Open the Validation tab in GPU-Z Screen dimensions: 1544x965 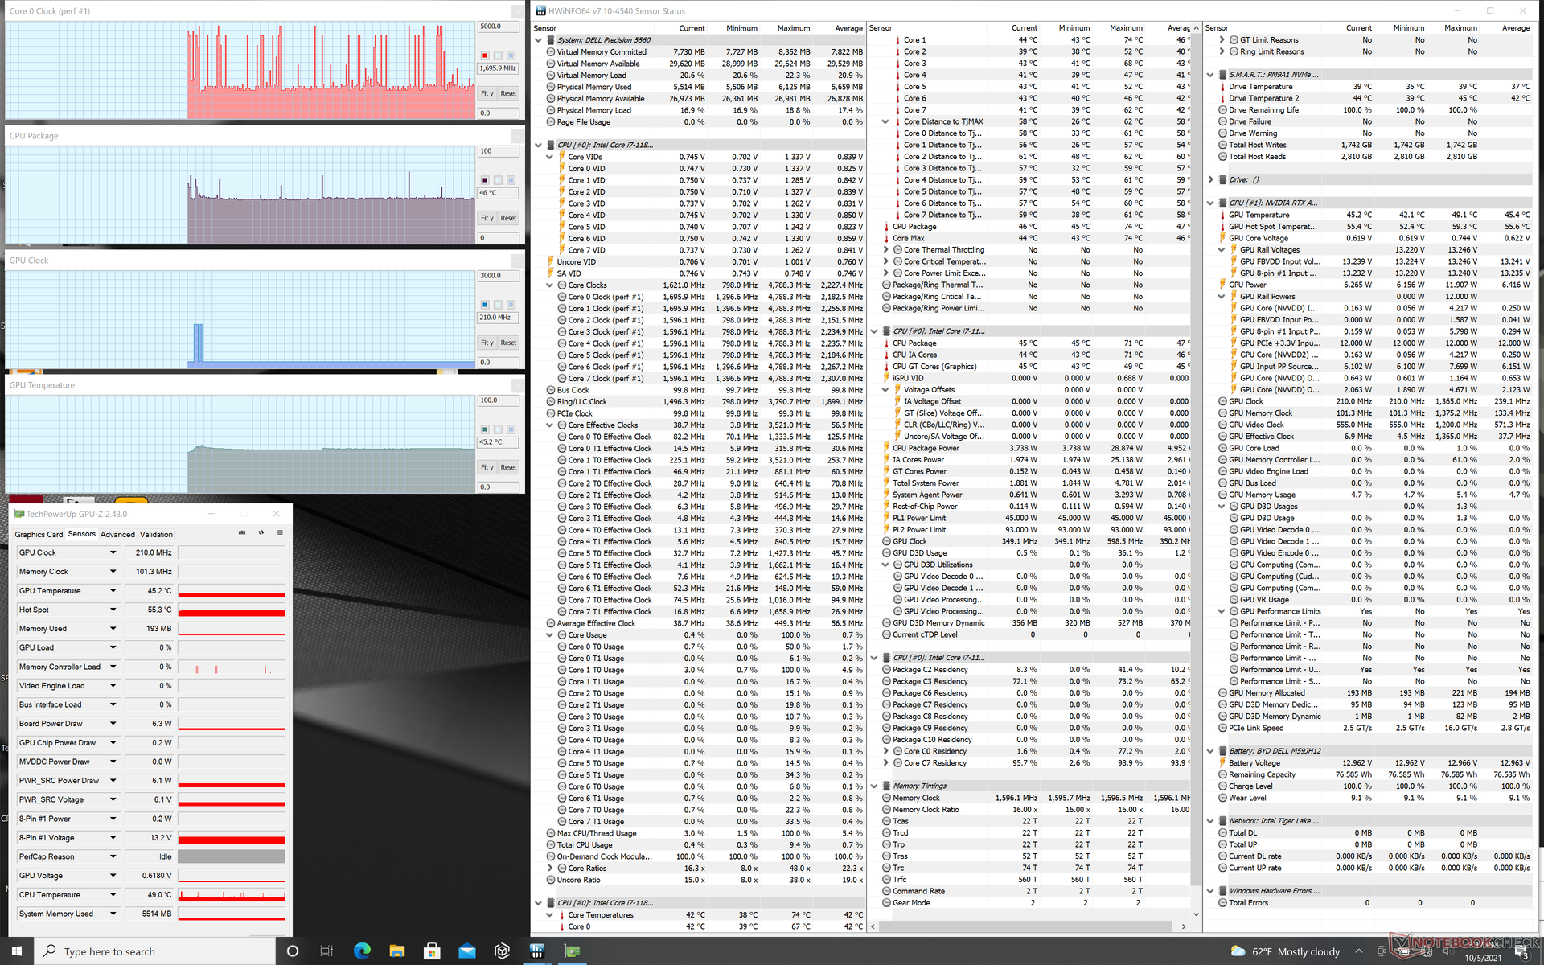pyautogui.click(x=156, y=534)
